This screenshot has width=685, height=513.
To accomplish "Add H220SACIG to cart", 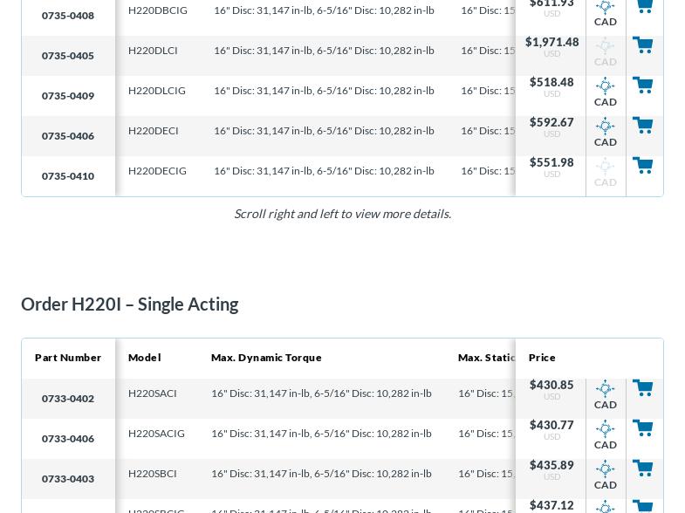I will [x=642, y=428].
